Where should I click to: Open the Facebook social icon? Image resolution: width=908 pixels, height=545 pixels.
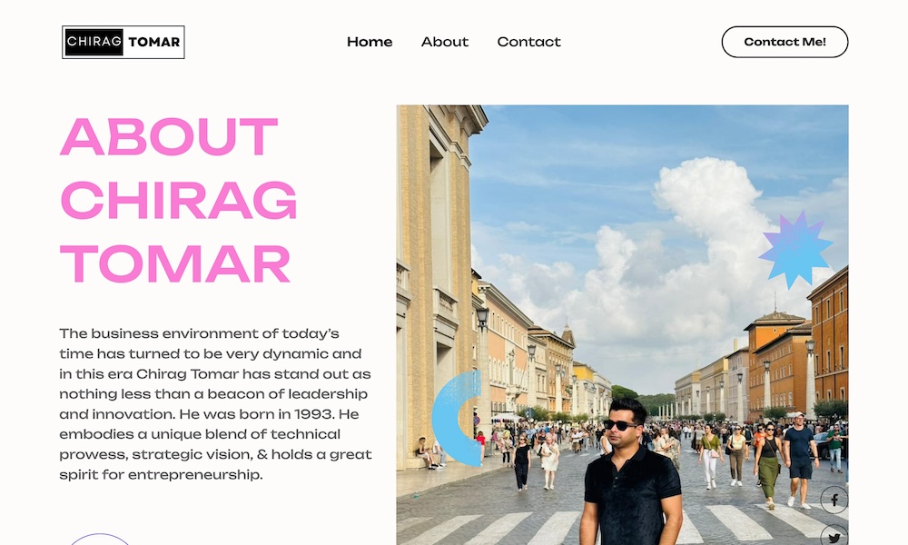834,500
